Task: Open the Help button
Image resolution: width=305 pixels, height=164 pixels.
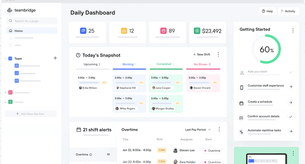Action: pos(267,11)
